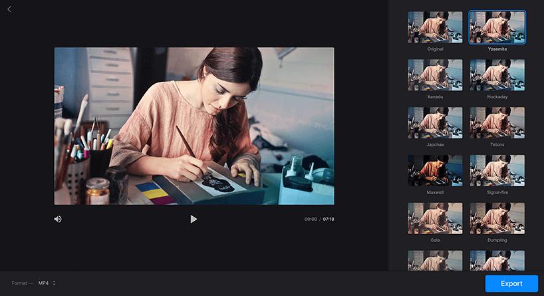Select the Original filter thumbnail
This screenshot has width=544, height=296.
[435, 27]
